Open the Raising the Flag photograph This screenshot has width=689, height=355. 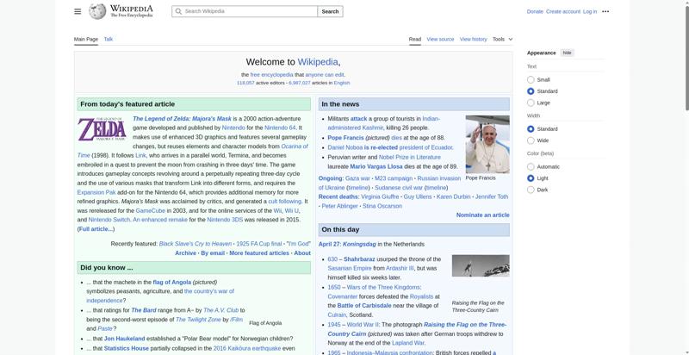point(481,265)
